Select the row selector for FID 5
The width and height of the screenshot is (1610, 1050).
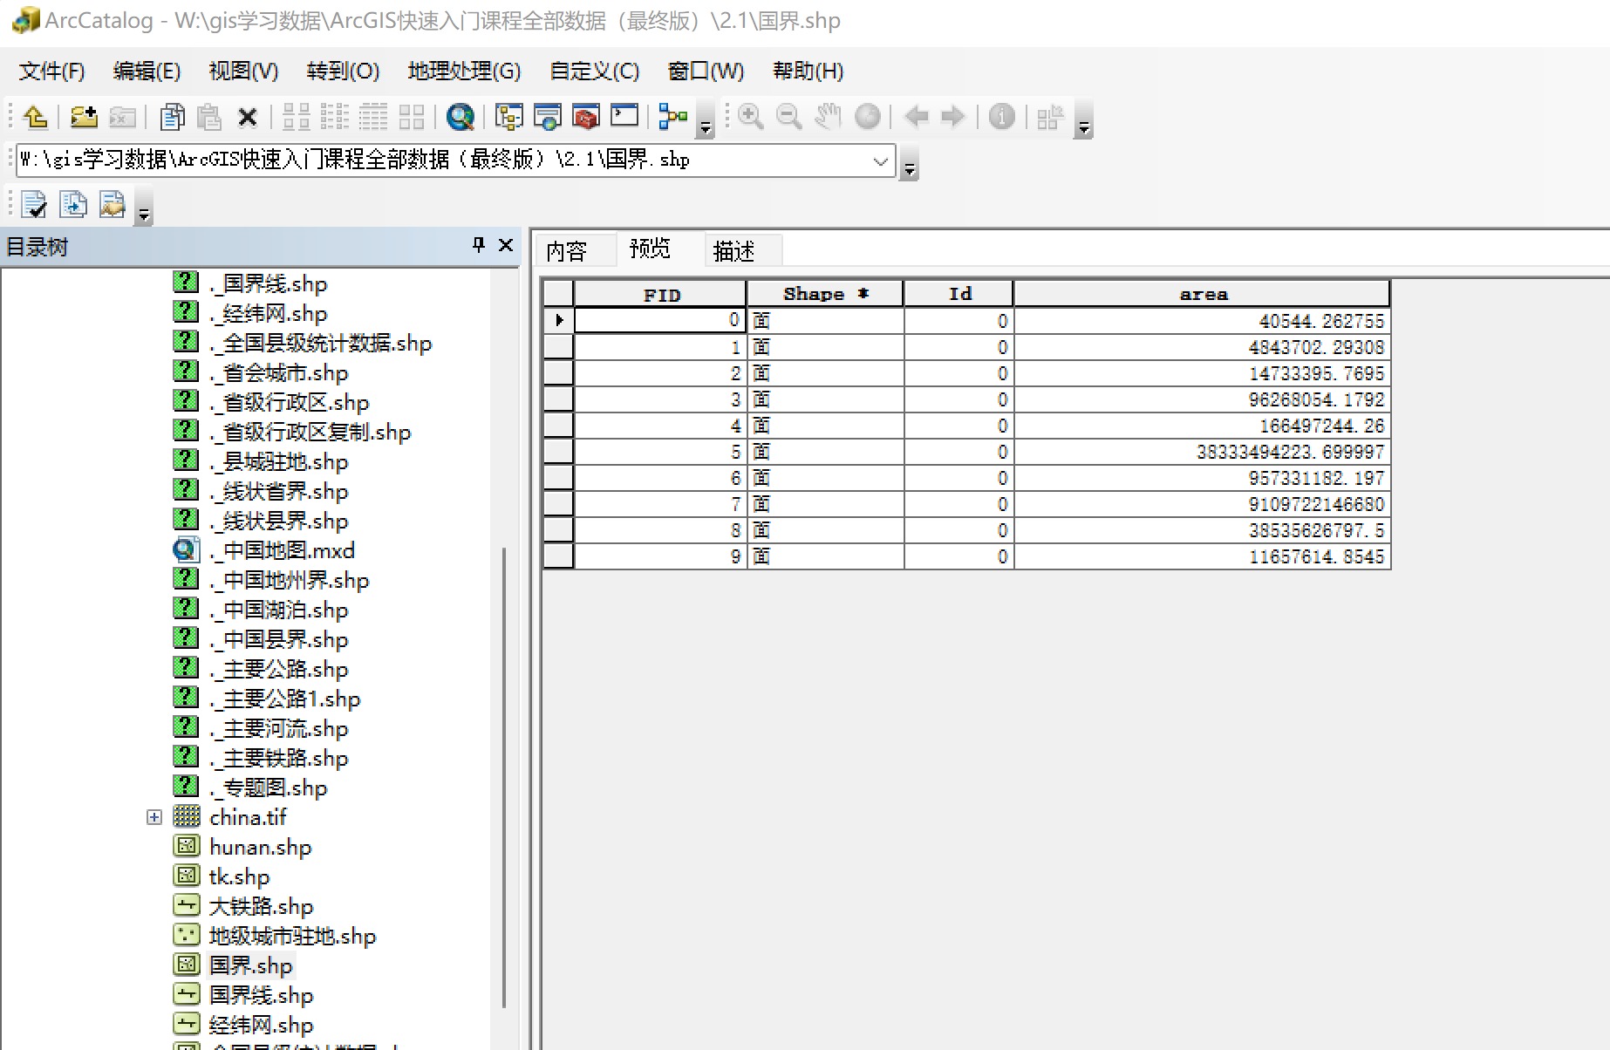558,452
